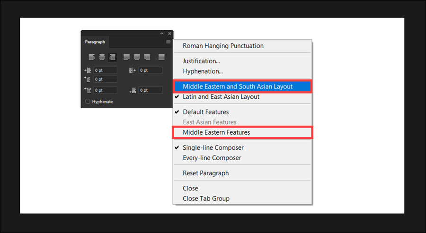Select Default Features menu item

(242, 112)
